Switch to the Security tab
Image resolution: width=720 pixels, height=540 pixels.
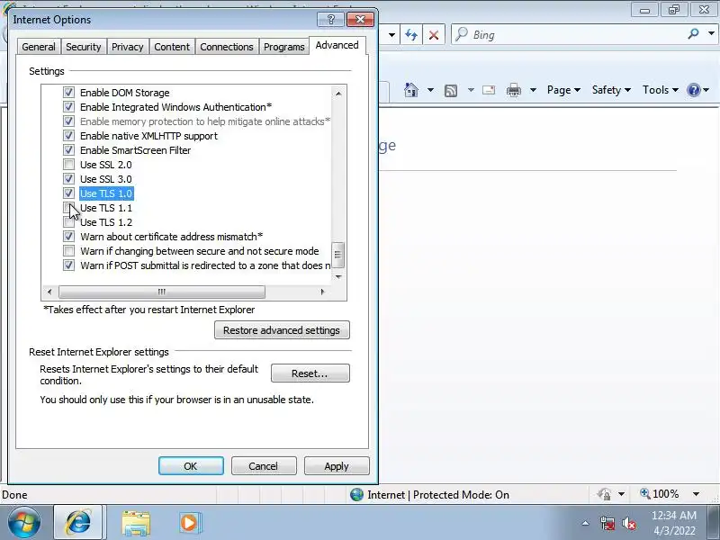(83, 47)
